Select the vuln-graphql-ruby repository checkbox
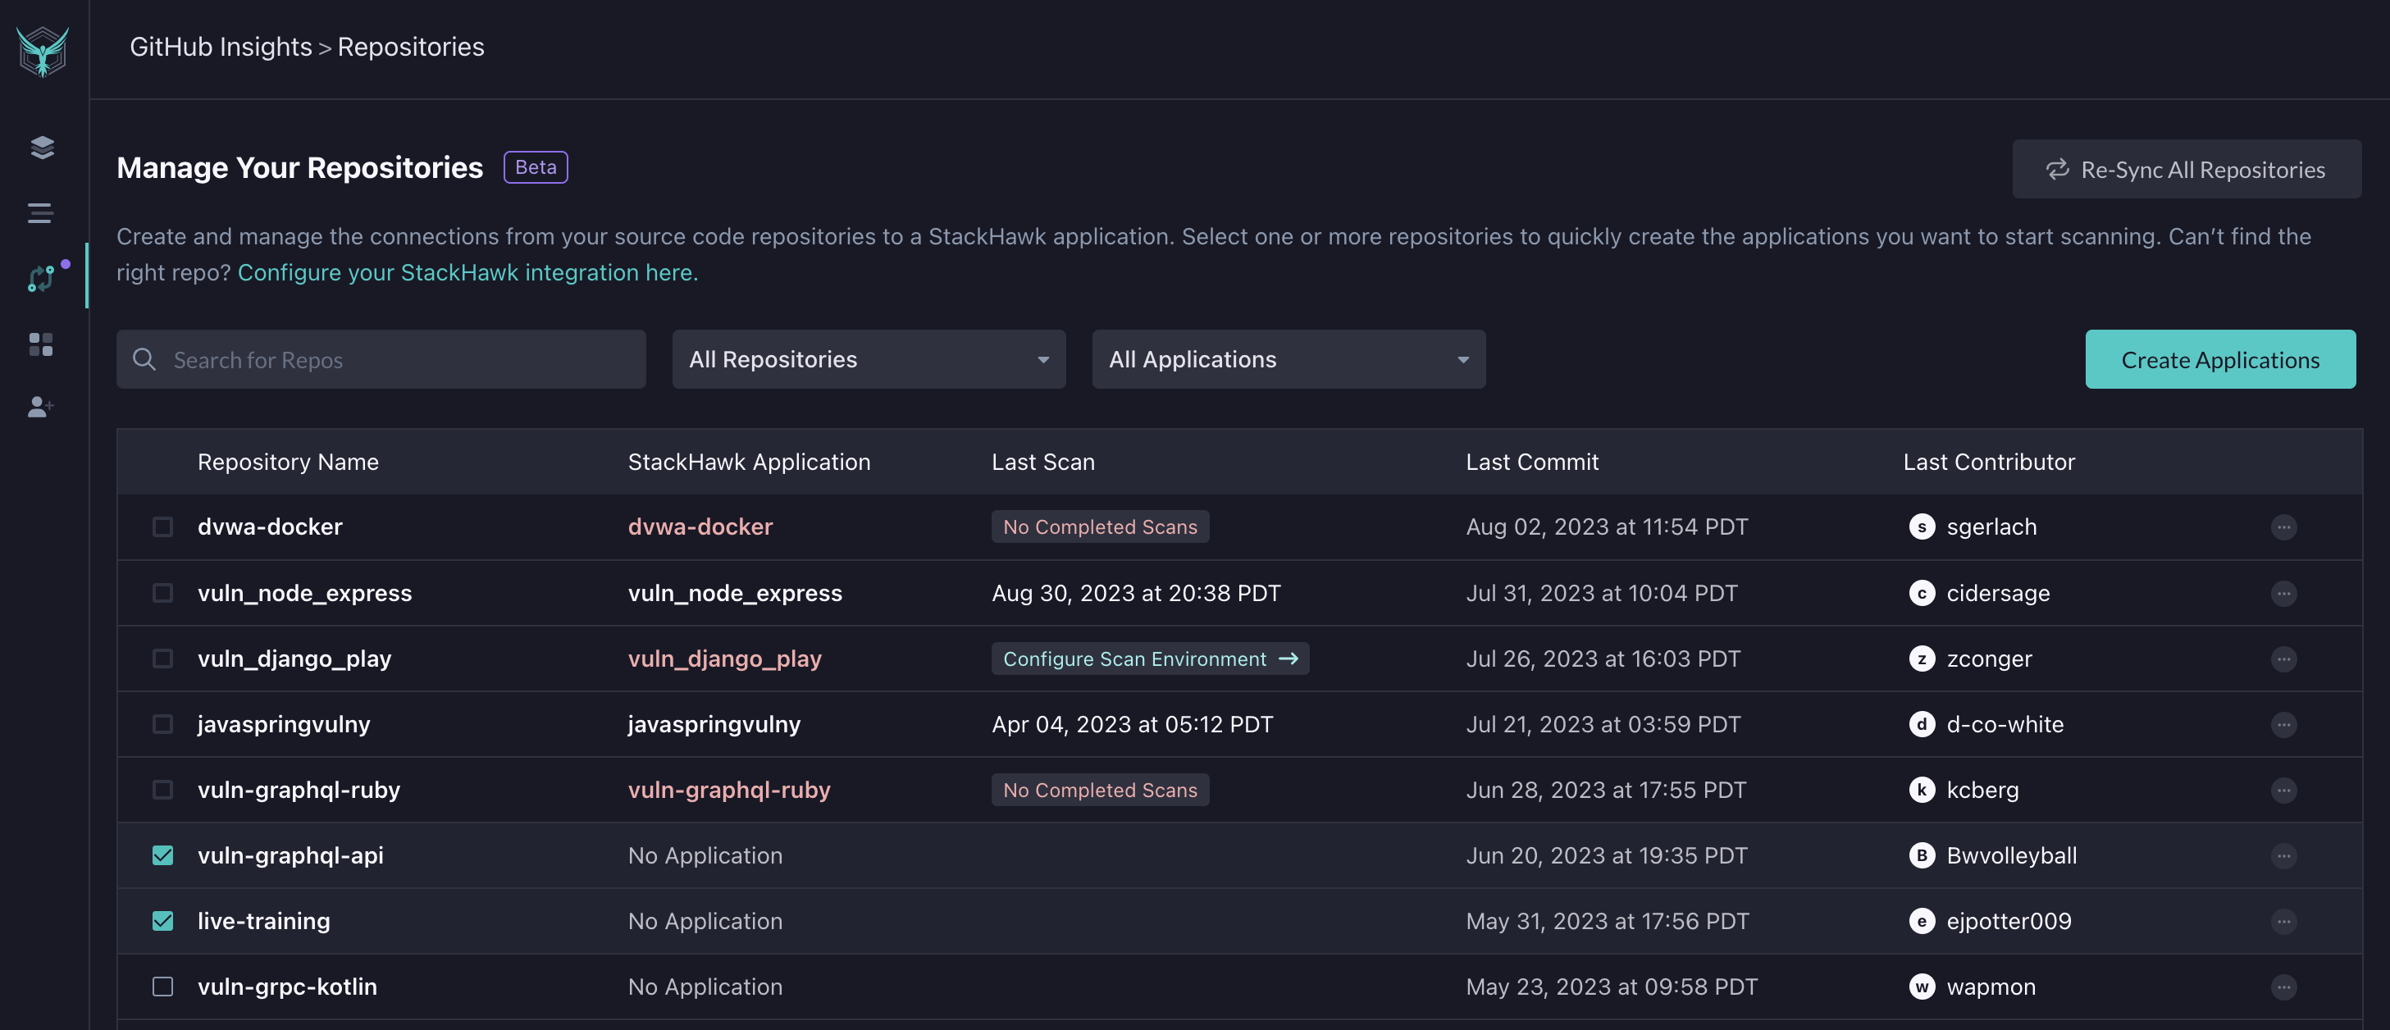 point(162,790)
